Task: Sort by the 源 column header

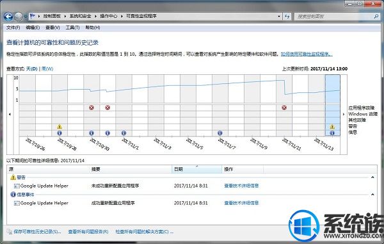Action: tap(48, 169)
